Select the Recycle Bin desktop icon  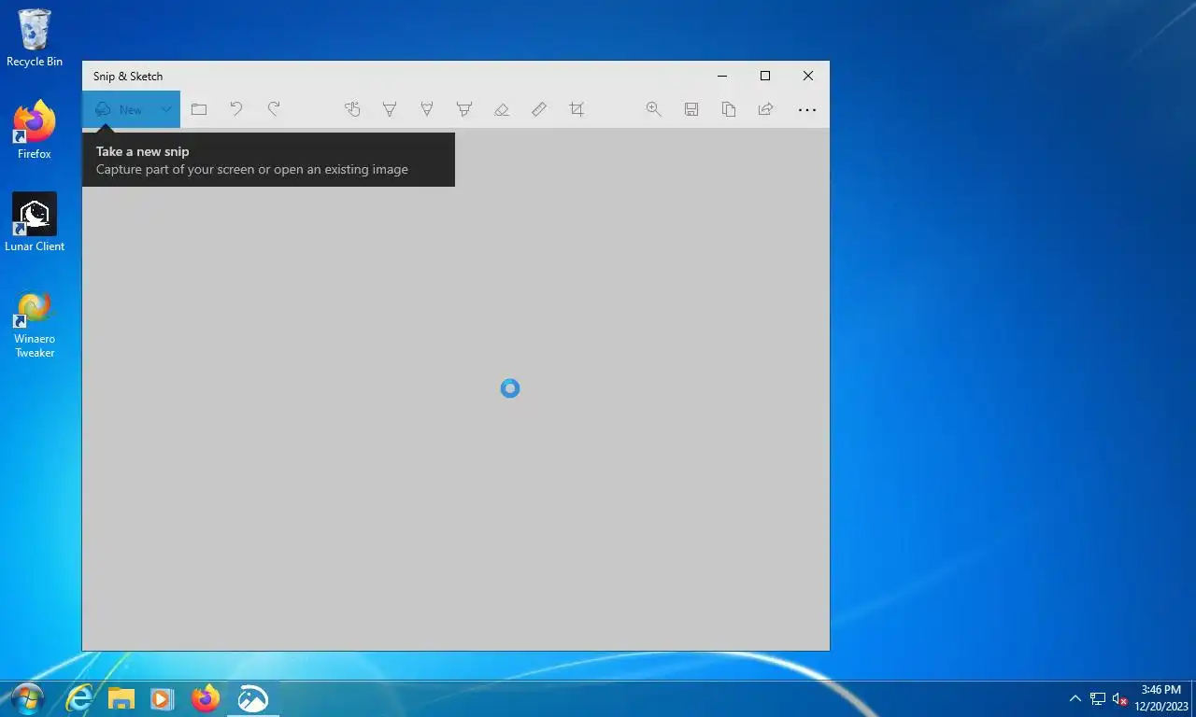coord(35,38)
